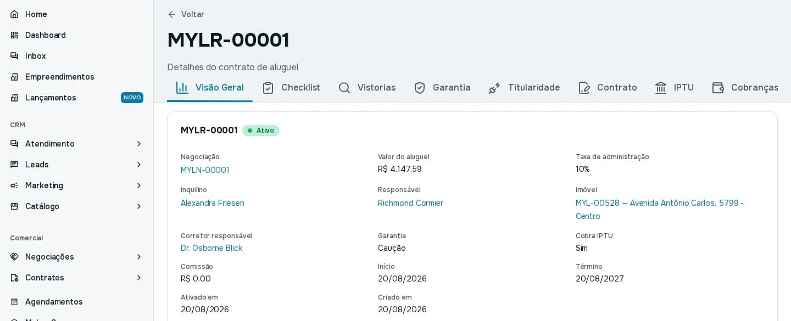Open negotiation link MYLN-00001
The height and width of the screenshot is (321, 791).
[205, 170]
